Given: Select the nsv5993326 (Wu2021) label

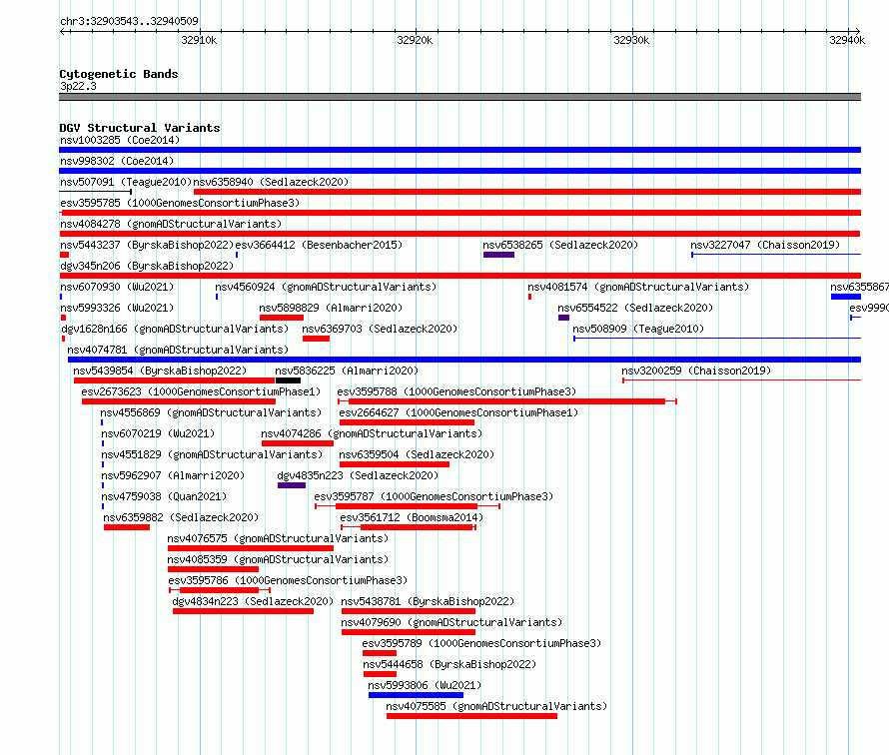Looking at the screenshot, I should [117, 308].
